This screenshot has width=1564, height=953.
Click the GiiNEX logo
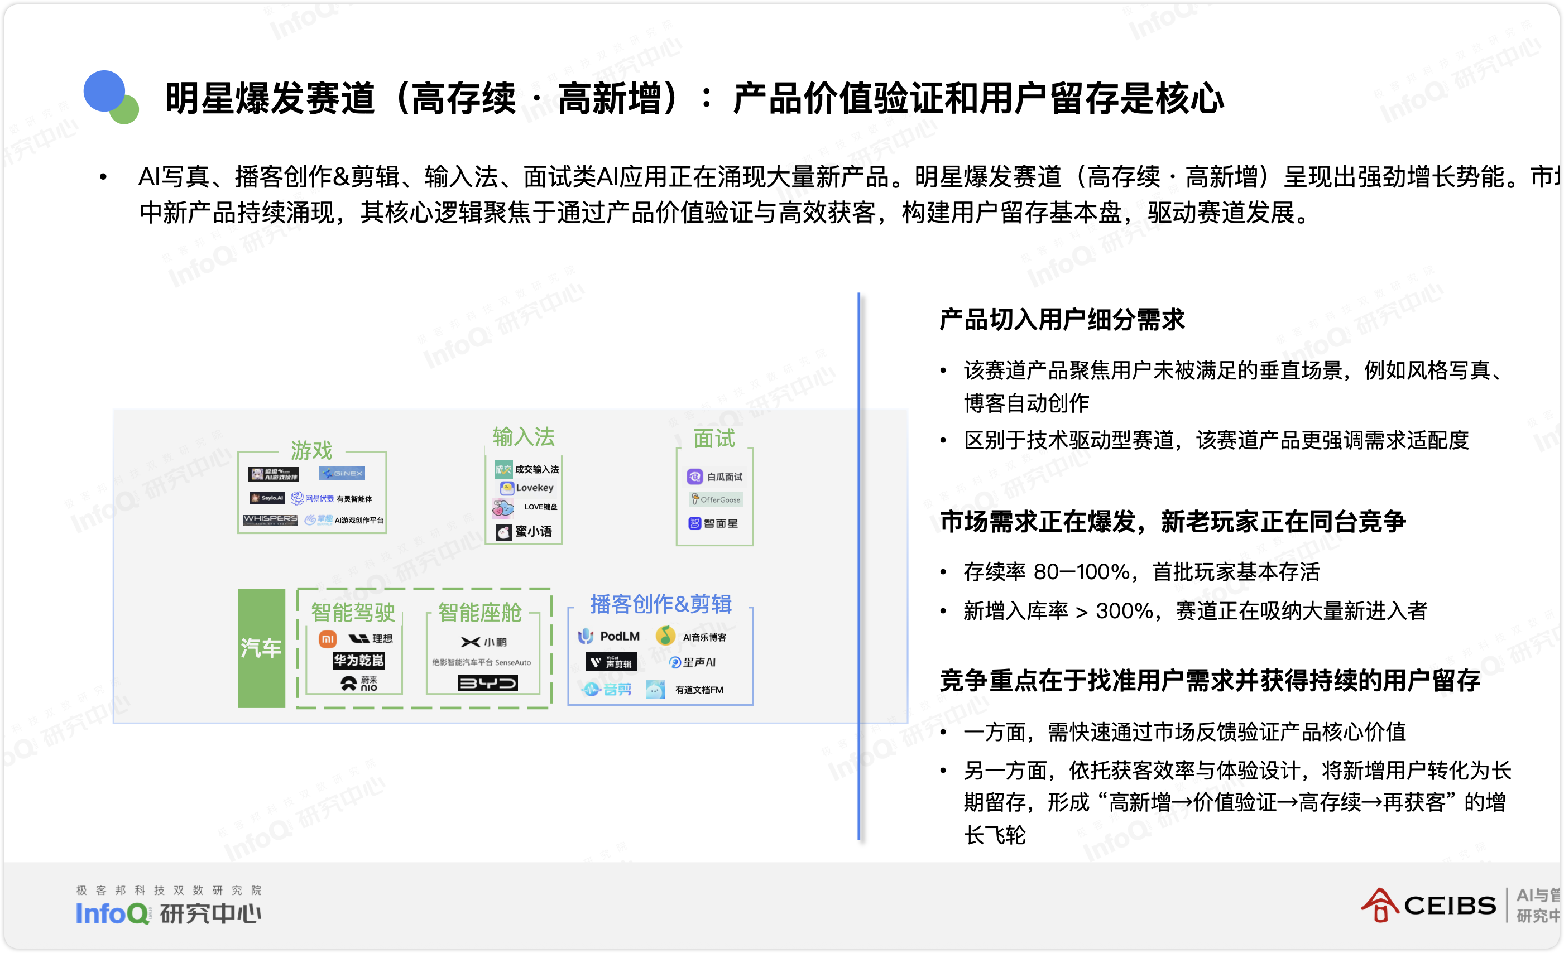342,473
